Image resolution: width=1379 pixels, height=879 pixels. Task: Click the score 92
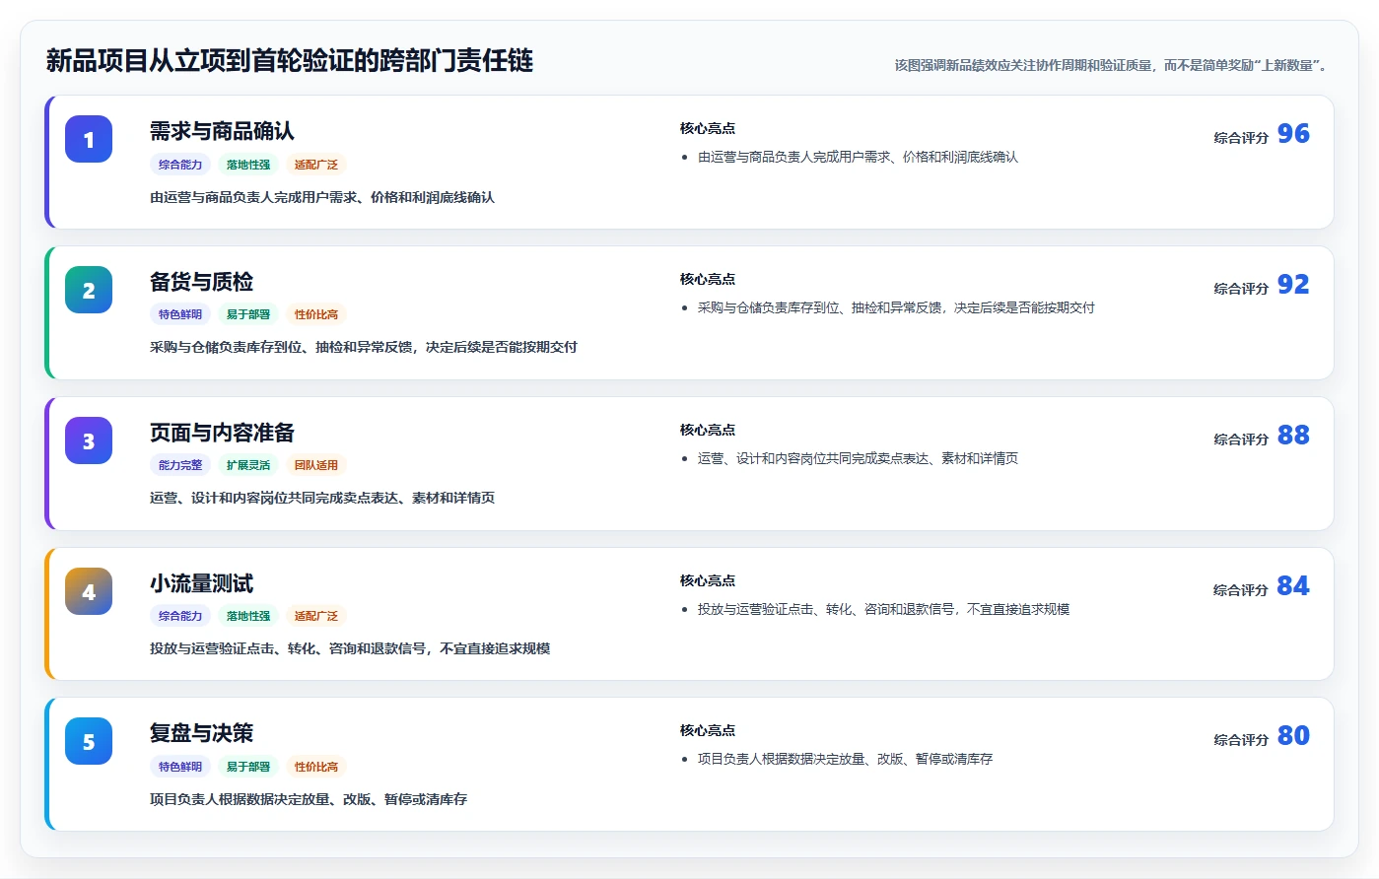click(x=1293, y=284)
